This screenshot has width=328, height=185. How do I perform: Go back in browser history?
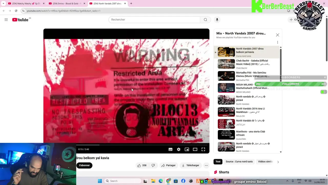click(x=4, y=11)
